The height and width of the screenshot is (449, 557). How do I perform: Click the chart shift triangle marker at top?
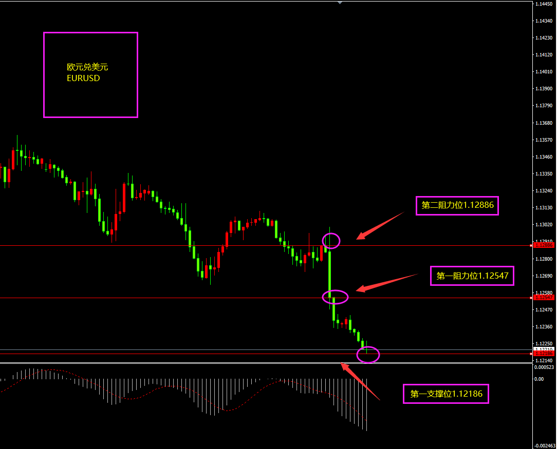(x=340, y=3)
